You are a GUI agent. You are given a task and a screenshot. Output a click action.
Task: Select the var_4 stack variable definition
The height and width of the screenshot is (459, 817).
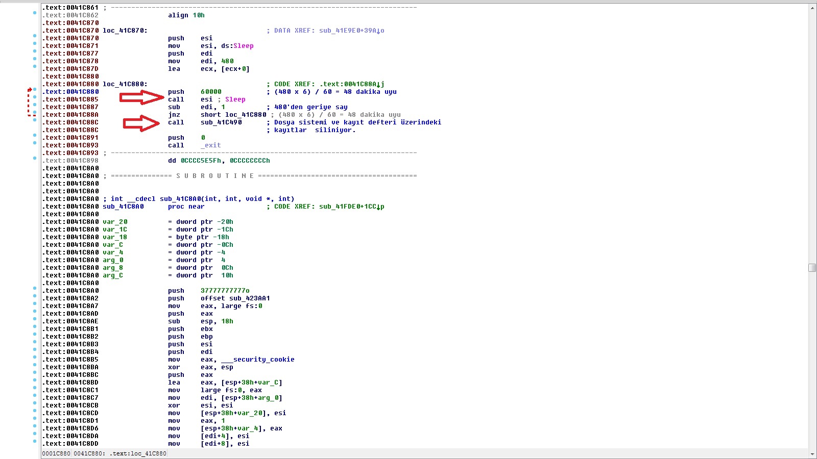tap(164, 252)
